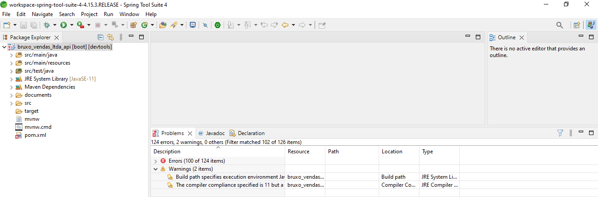Close the Problems tab
This screenshot has height=197, width=598.
[190, 133]
